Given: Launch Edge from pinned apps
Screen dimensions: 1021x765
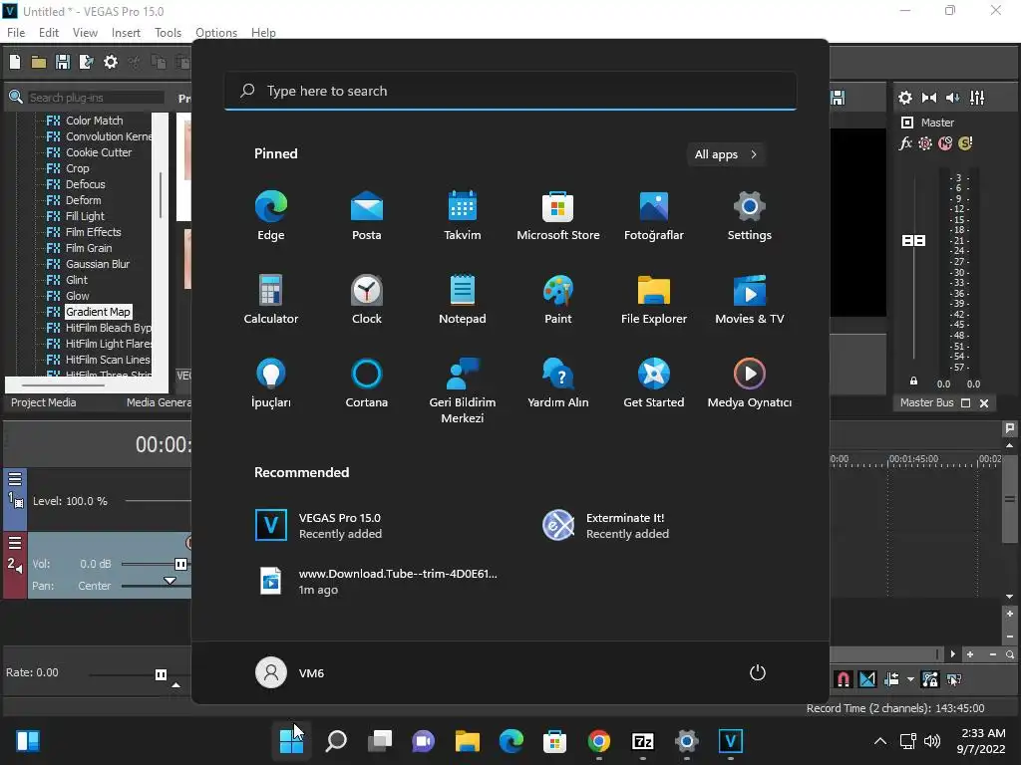Looking at the screenshot, I should (x=271, y=215).
